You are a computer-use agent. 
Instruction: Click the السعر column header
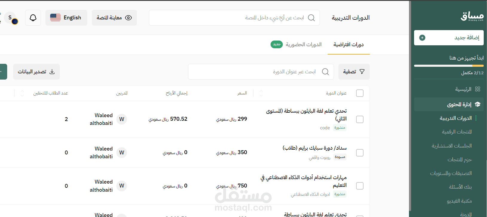(242, 93)
